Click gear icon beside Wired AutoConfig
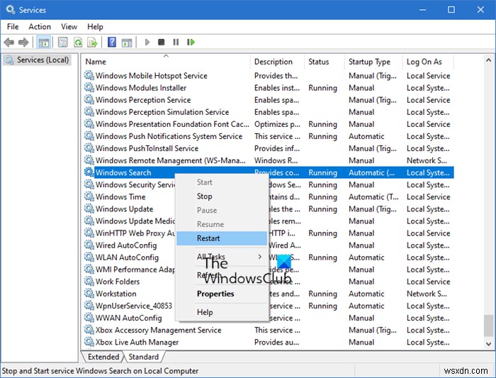Screen dimensions: 496x378 click(89, 245)
